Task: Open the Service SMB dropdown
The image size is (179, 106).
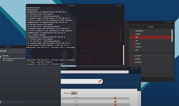Action: (x=74, y=93)
